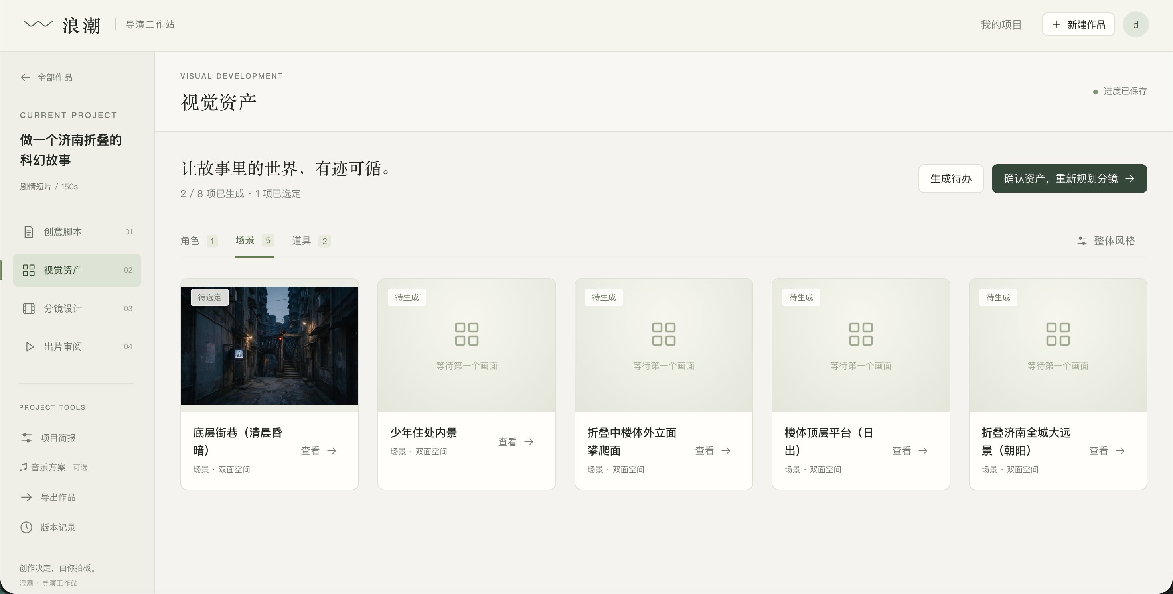
Task: Click 导演工作站 label in header
Action: pos(150,25)
